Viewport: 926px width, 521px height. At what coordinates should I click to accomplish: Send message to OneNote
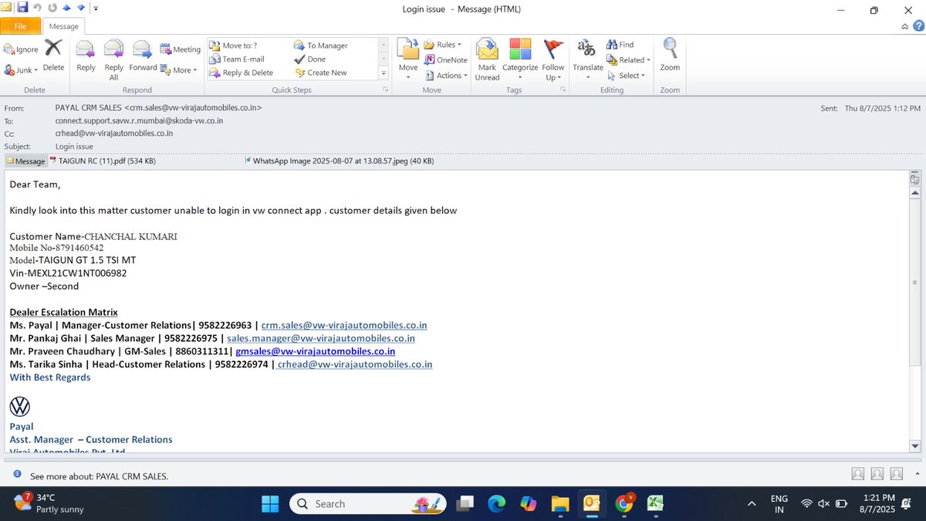click(446, 59)
